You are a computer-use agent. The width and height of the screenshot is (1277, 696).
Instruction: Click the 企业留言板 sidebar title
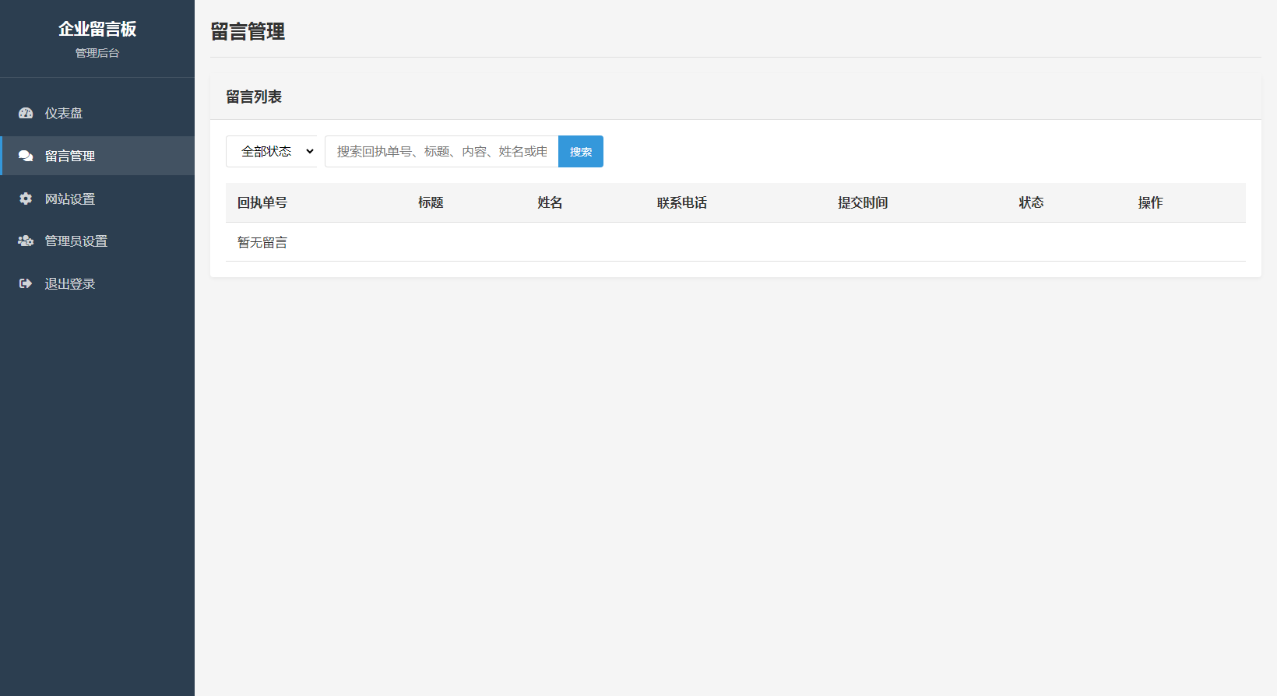[x=97, y=29]
